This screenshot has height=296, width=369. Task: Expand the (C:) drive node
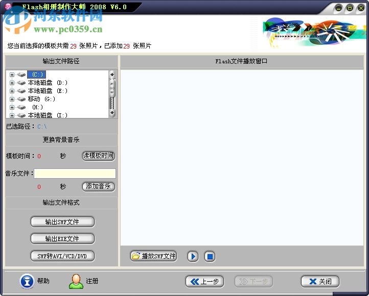click(12, 75)
